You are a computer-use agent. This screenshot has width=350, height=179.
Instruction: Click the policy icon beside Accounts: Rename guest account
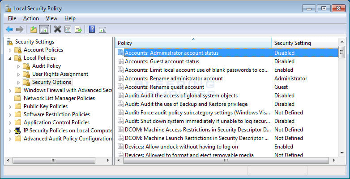[120, 87]
